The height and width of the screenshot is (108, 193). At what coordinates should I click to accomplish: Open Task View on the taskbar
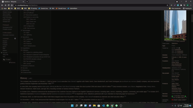point(81,106)
